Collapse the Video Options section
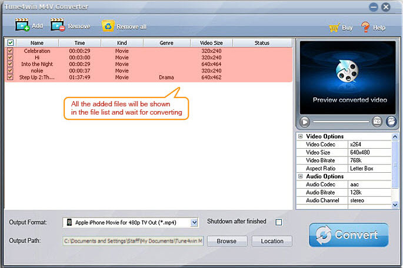Viewport: 403px width, 268px height. pyautogui.click(x=300, y=136)
